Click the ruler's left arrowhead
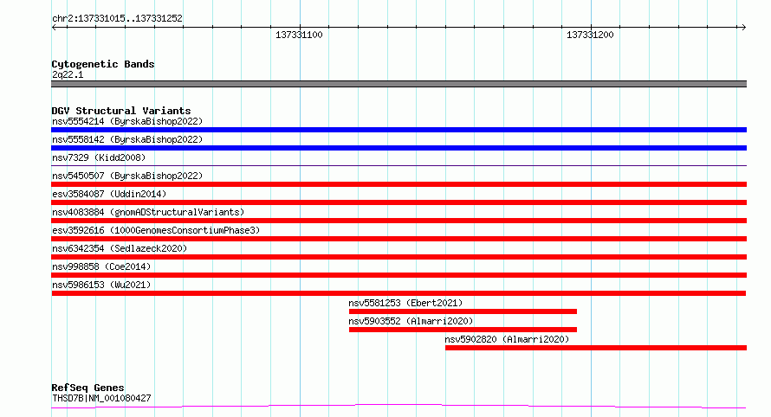The height and width of the screenshot is (417, 771). [54, 28]
